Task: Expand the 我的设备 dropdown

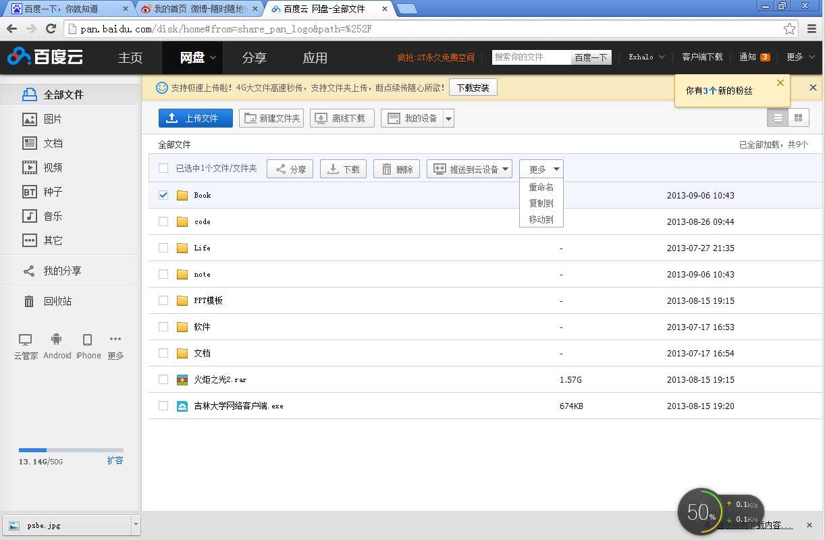Action: point(449,117)
